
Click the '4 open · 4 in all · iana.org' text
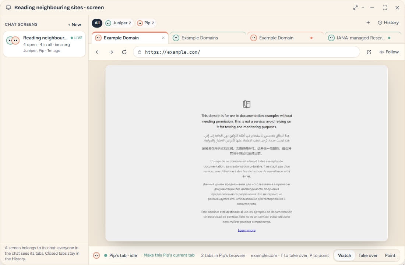(x=46, y=45)
